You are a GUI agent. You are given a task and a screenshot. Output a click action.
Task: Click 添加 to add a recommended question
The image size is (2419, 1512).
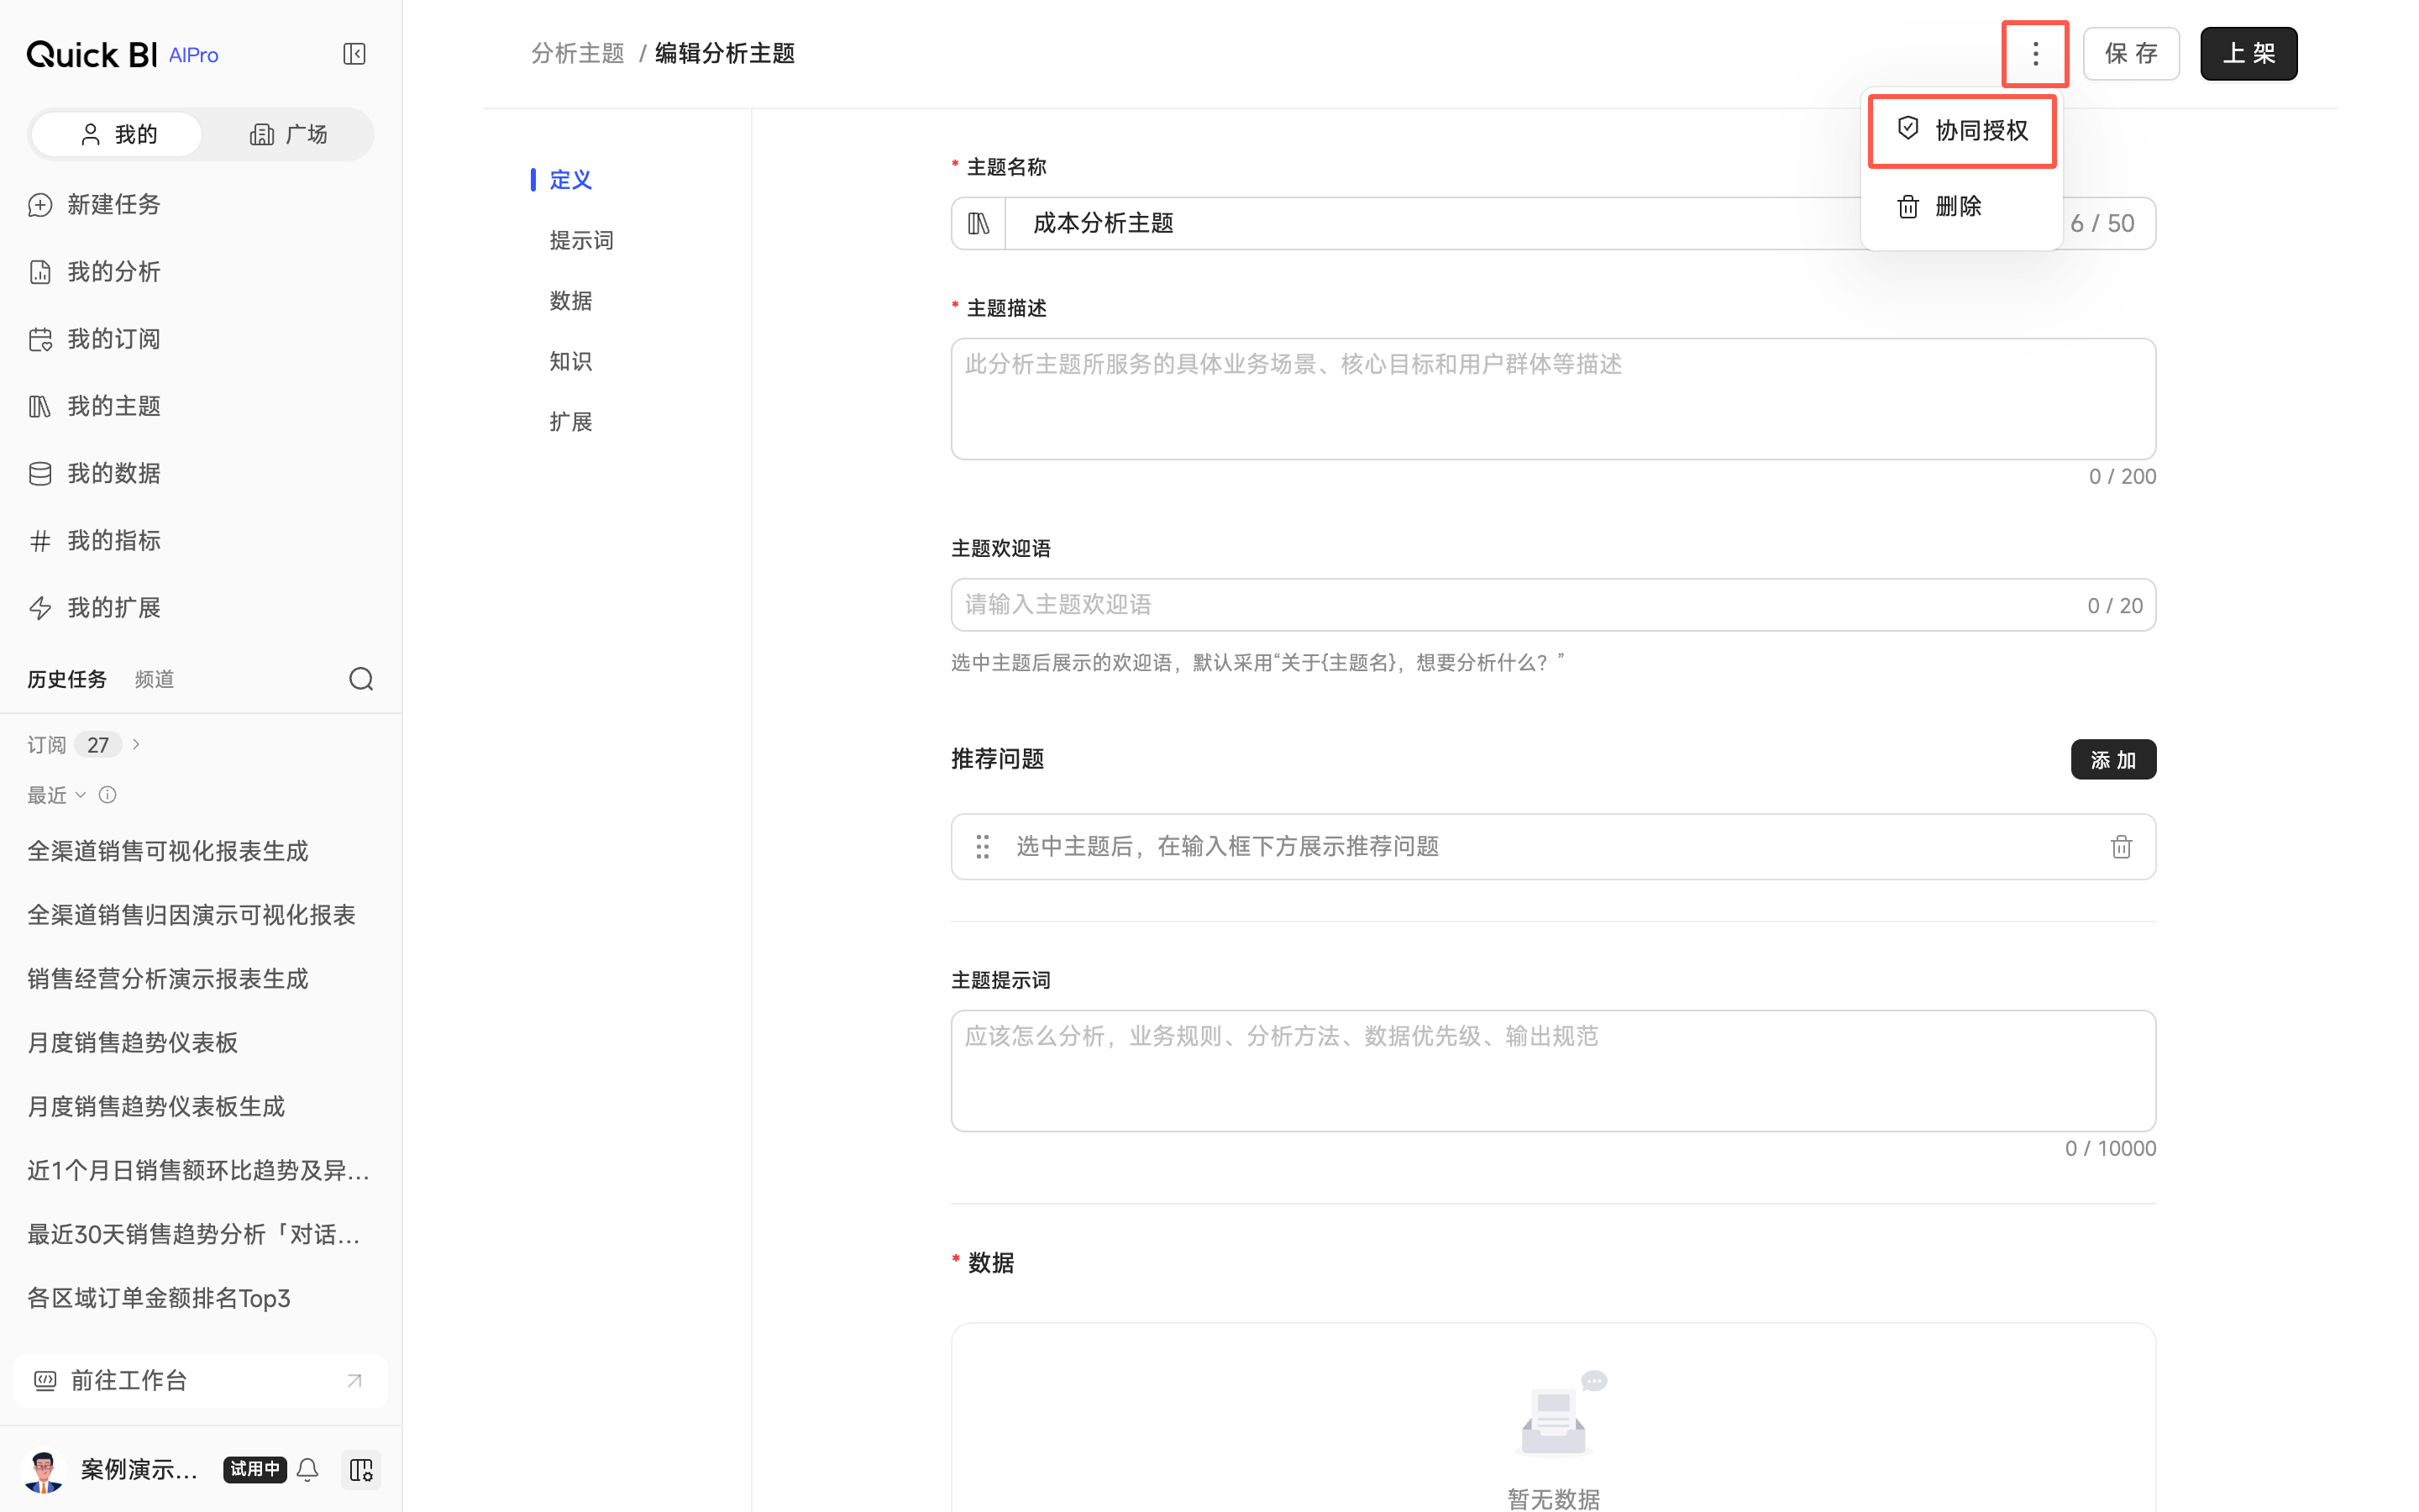coord(2112,760)
